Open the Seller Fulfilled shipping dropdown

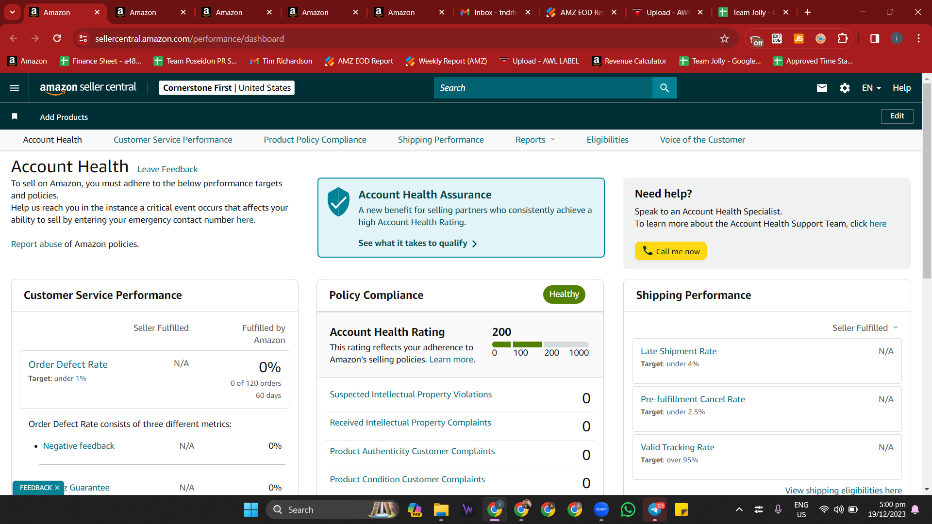tap(865, 328)
